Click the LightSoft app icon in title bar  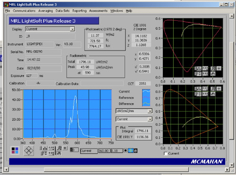6,4
